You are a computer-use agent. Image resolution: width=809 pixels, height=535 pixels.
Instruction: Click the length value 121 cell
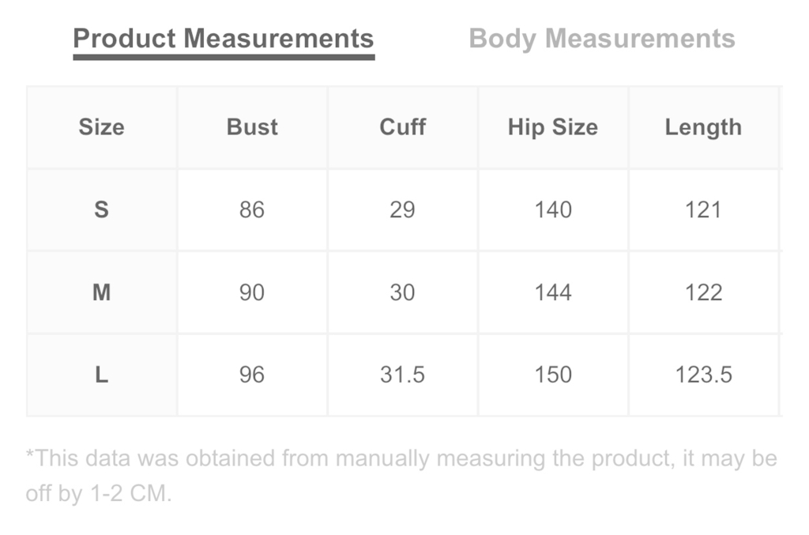pyautogui.click(x=704, y=209)
